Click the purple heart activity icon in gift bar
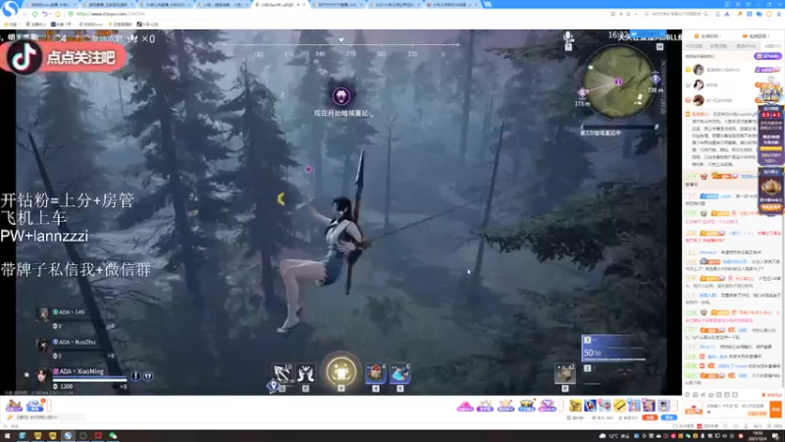This screenshot has height=442, width=785. (x=547, y=406)
